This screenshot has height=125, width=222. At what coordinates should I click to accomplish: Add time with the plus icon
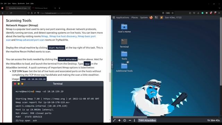[119, 120]
